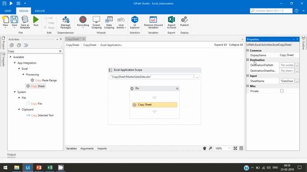
Task: Select Copy Sheet in activities tree
Action: pyautogui.click(x=35, y=86)
